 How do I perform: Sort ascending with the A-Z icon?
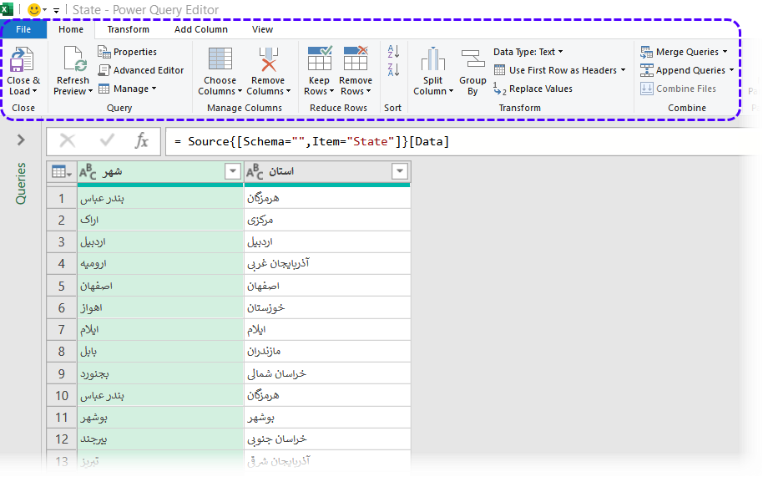(393, 52)
